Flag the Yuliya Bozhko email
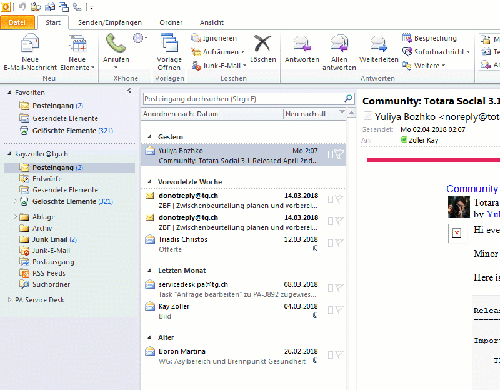Screen dimensions: 500x390 [339, 154]
